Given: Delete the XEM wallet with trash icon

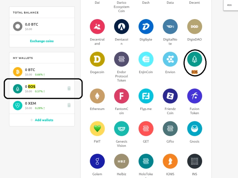Looking at the screenshot, I should tap(69, 105).
